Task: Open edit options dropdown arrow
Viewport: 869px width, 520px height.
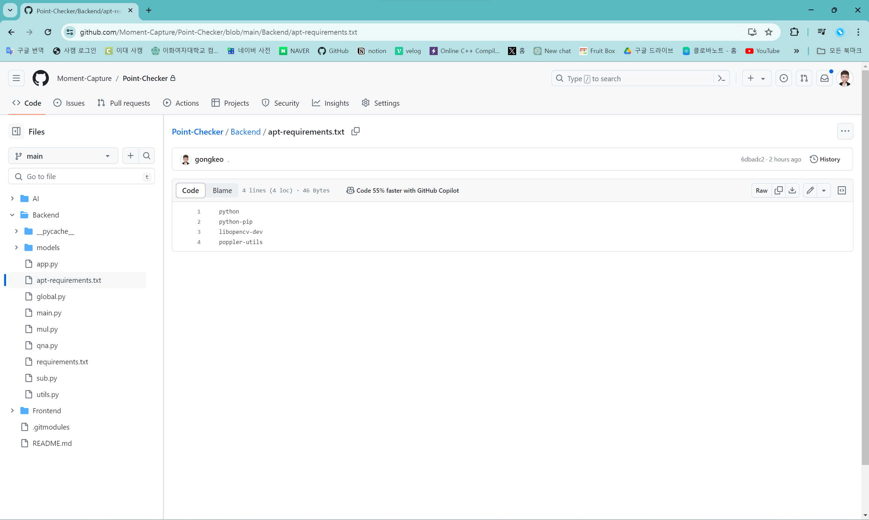Action: tap(824, 190)
